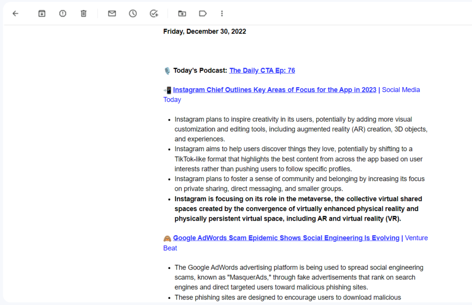Archive this email
472x305 pixels.
click(42, 13)
